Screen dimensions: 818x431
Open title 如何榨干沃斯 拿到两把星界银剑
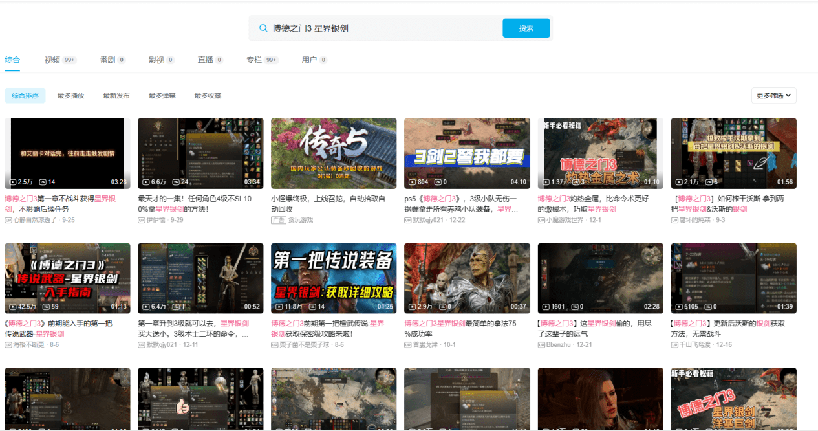coord(727,204)
